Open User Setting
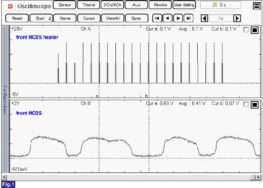 (184, 5)
